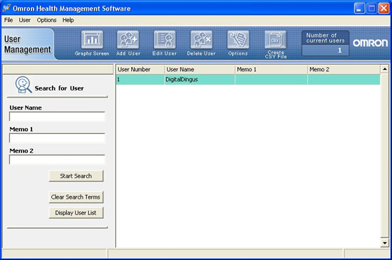
Task: Click the Omron app icon in title bar
Action: click(6, 8)
